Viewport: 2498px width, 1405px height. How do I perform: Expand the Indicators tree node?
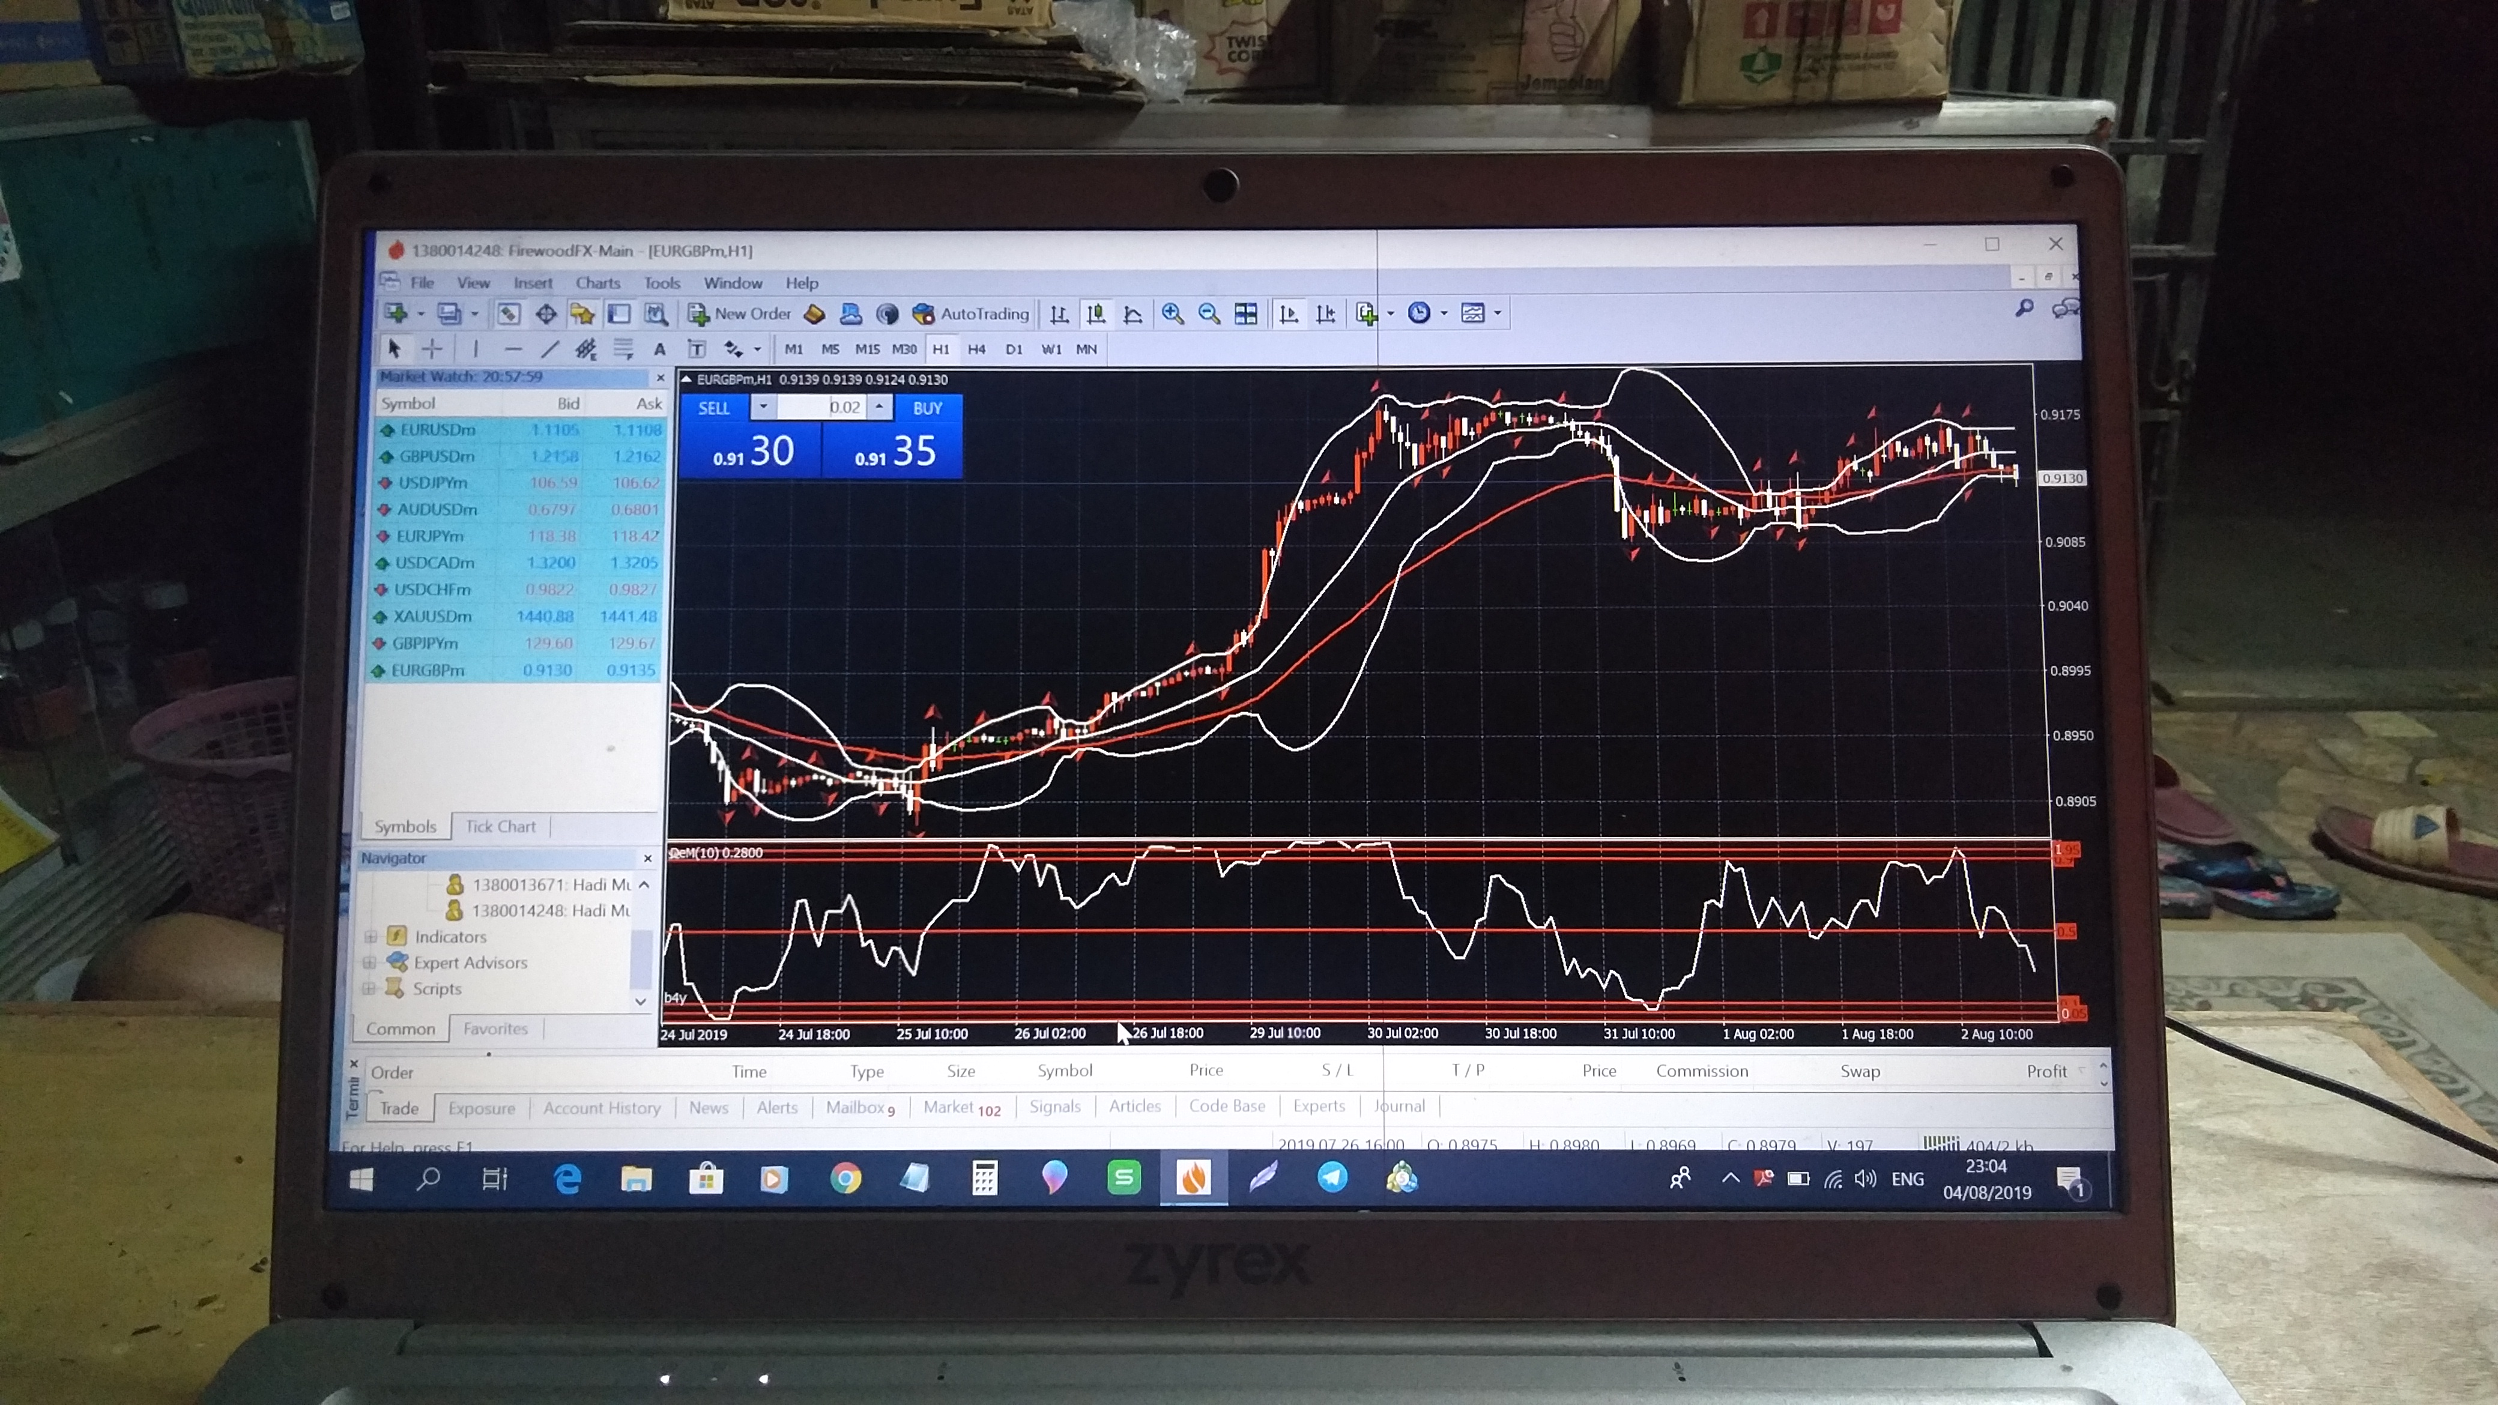tap(369, 937)
